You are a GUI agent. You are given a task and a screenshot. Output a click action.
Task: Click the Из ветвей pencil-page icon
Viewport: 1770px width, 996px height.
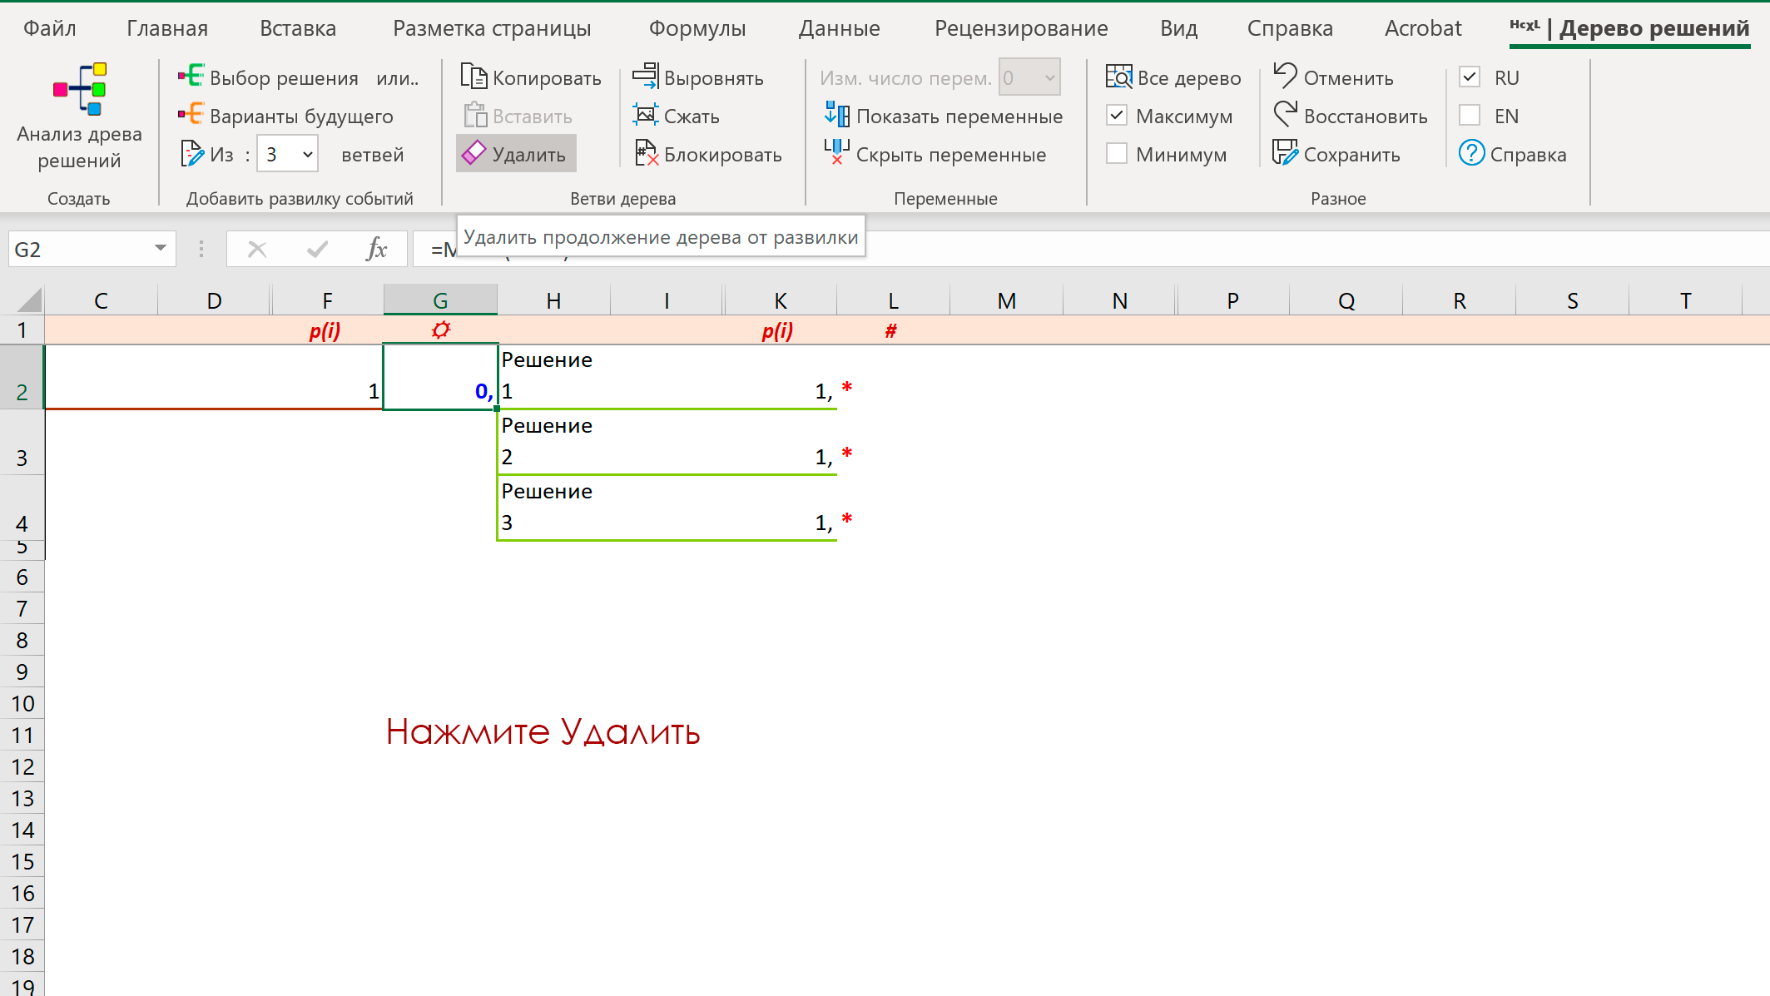(191, 154)
